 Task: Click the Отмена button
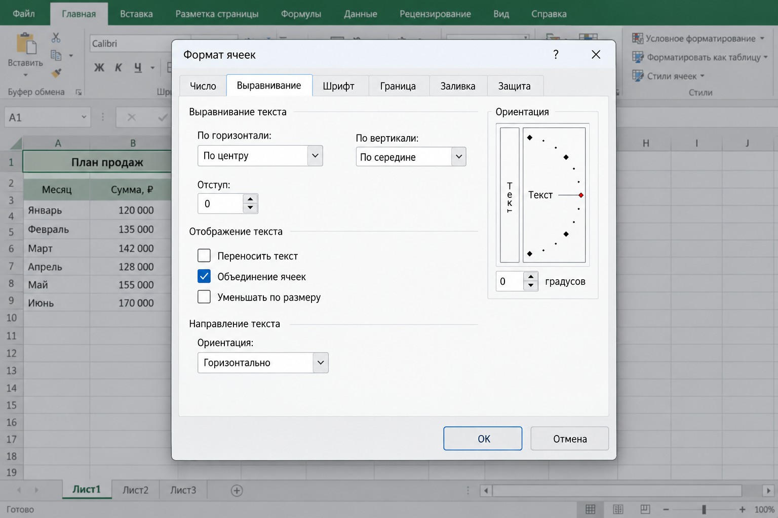tap(570, 439)
